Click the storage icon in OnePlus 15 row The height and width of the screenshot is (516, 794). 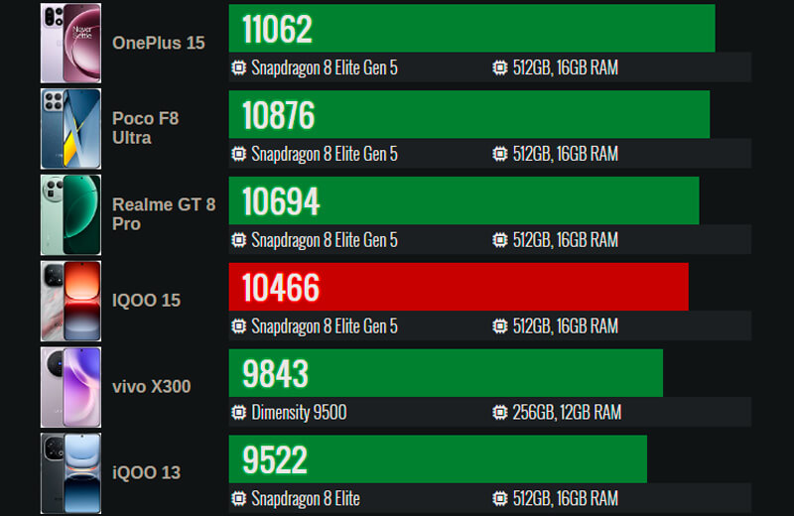[x=500, y=68]
